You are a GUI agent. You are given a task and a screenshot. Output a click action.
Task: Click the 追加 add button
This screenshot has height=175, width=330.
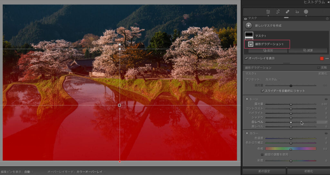pyautogui.click(x=267, y=51)
